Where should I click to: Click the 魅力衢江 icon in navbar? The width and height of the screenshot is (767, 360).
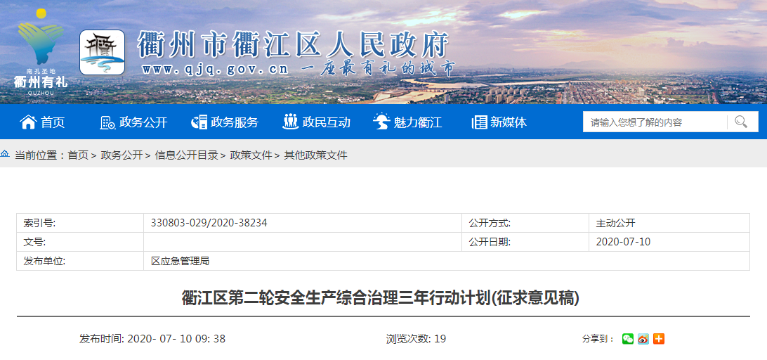[381, 122]
